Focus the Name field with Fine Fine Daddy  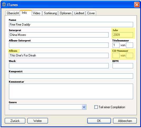click(71, 25)
